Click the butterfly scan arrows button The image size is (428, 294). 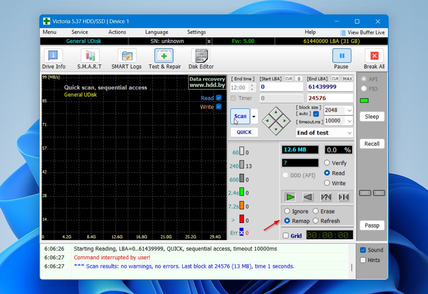pos(344,197)
